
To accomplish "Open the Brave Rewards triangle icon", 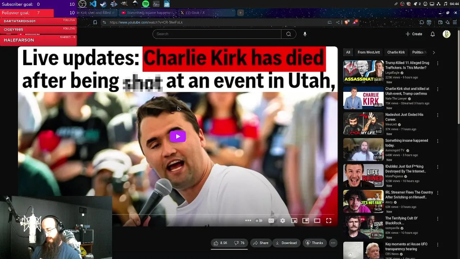I will point(355,22).
